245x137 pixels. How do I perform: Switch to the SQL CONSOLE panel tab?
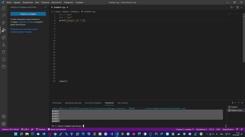pos(122,103)
